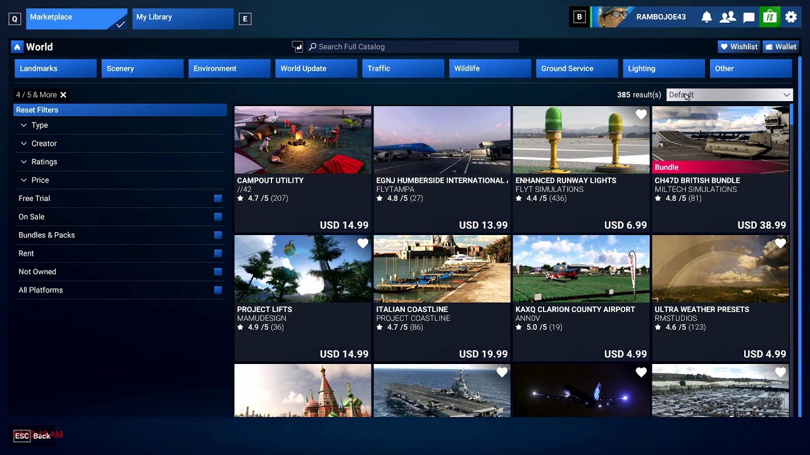Viewport: 810px width, 455px height.
Task: Switch to the Marketplace tab
Action: [x=77, y=18]
